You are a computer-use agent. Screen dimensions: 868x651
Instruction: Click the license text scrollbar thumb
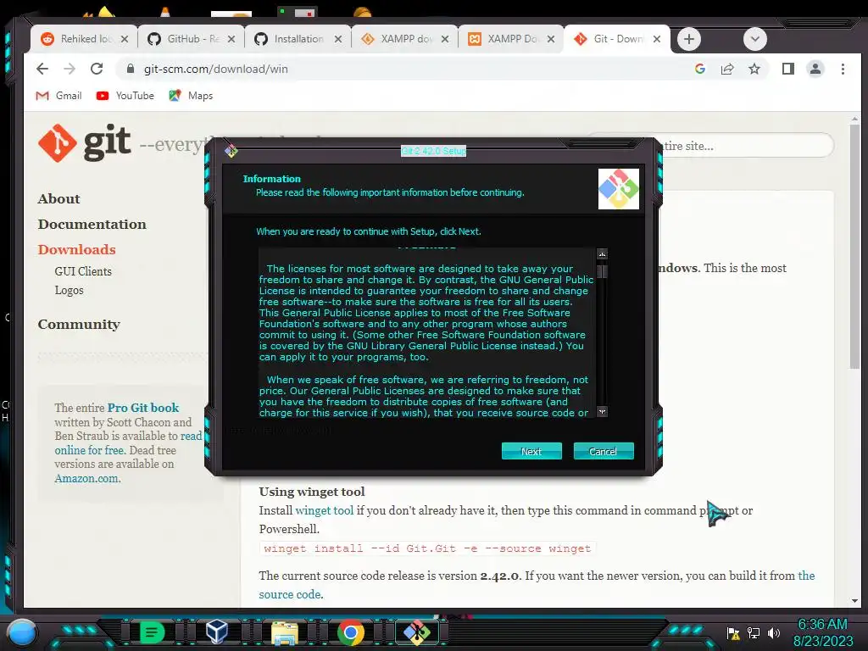(x=603, y=272)
